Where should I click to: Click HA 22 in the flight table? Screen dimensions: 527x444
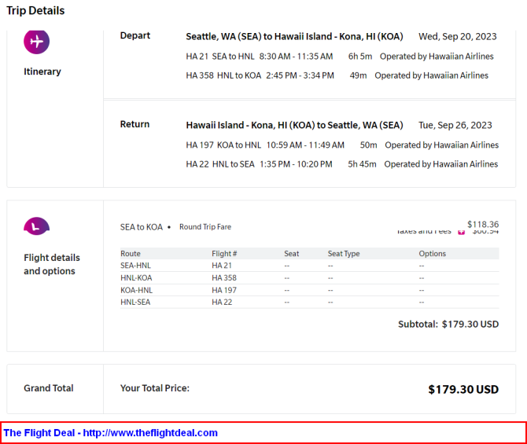click(x=222, y=302)
